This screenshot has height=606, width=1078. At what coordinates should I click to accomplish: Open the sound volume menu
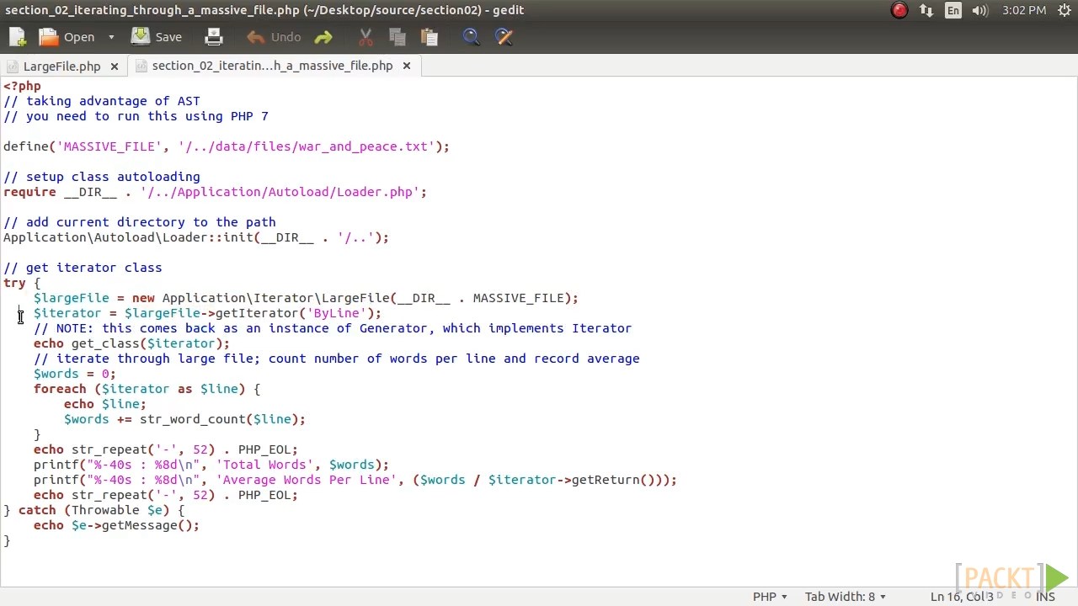[x=980, y=10]
